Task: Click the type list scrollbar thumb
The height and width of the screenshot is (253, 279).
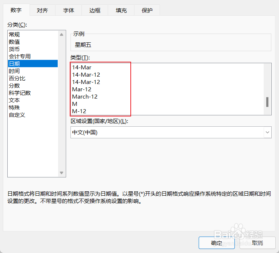Action: [267, 102]
